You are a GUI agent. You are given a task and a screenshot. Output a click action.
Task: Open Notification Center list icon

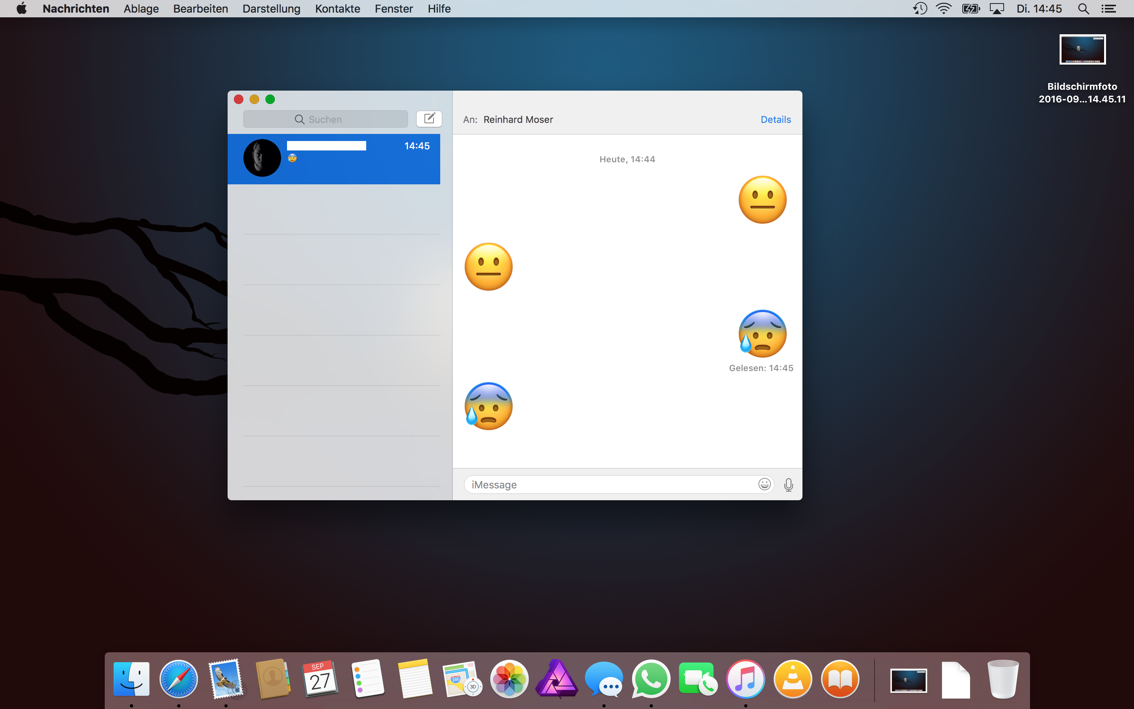click(1108, 9)
